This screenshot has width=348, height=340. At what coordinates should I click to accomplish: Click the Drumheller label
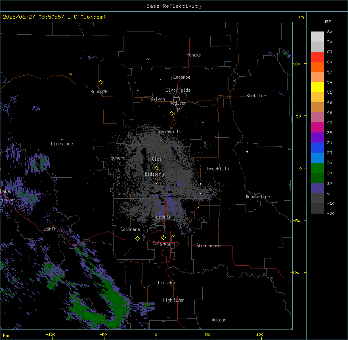pyautogui.click(x=258, y=197)
